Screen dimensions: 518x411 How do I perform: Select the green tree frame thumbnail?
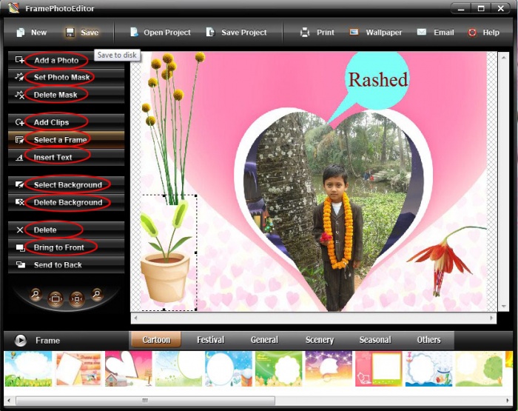(479, 369)
